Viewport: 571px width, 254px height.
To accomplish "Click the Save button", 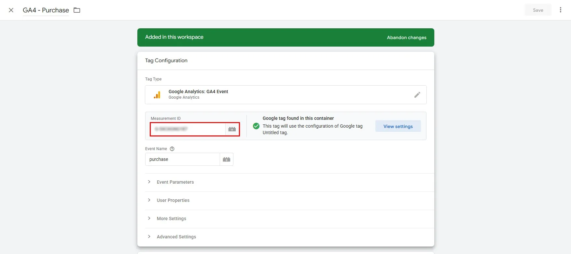I will pyautogui.click(x=538, y=10).
